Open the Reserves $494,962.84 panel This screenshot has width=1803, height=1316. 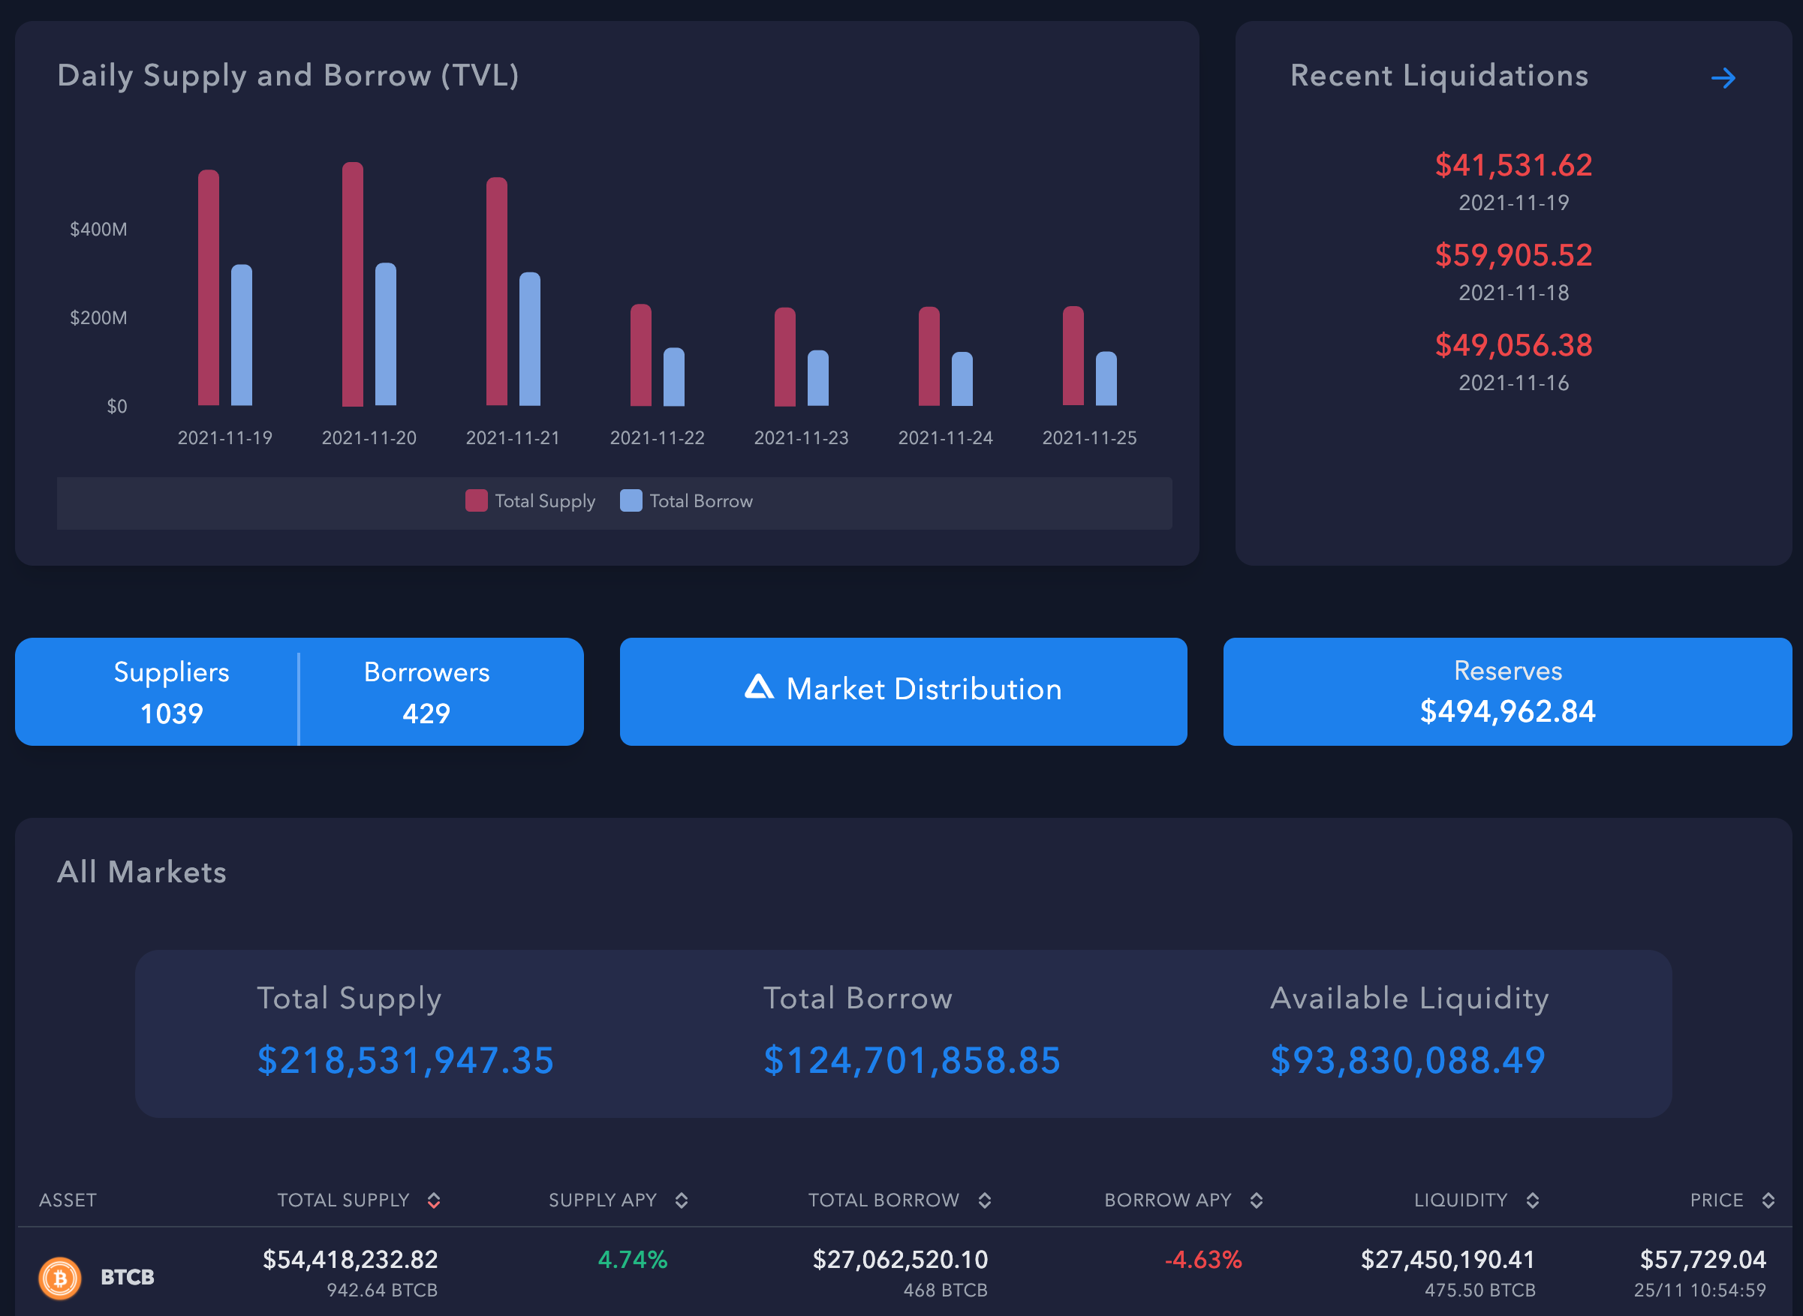click(1507, 692)
